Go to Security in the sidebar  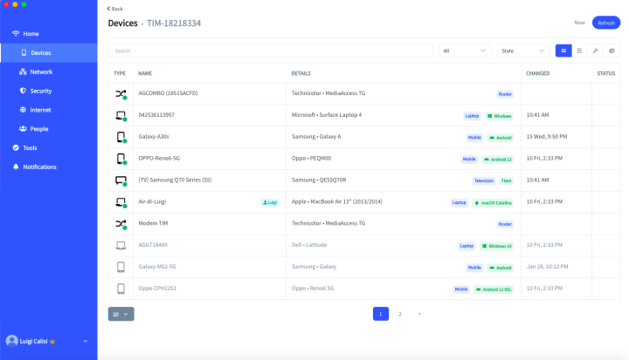coord(40,91)
